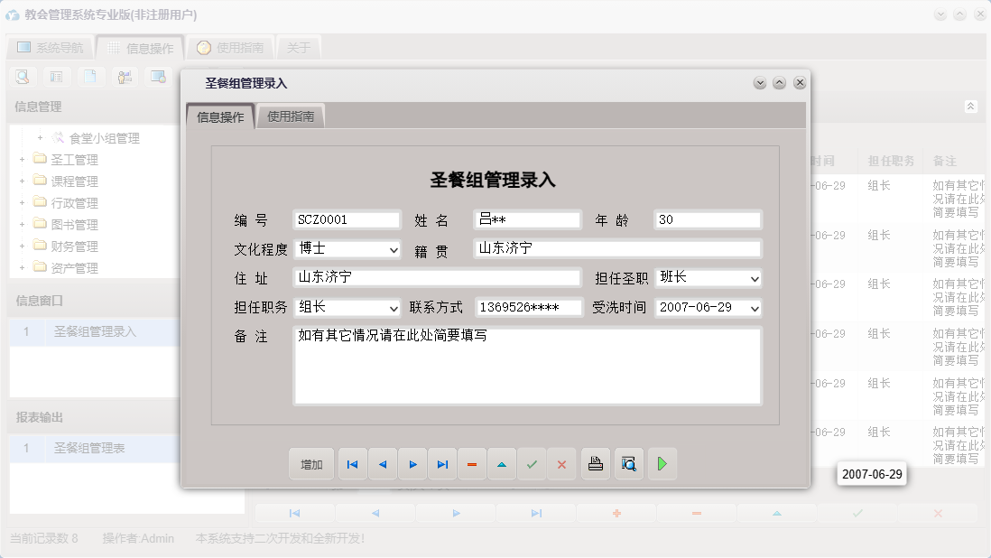Open print preview from the dialog toolbar
Viewport: 991px width, 558px height.
click(x=628, y=463)
